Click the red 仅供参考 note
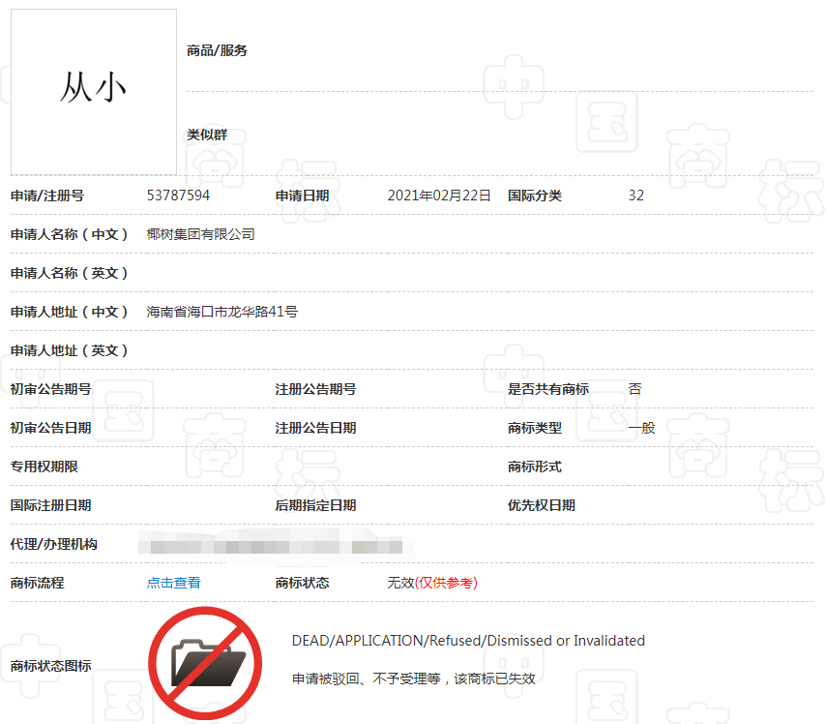The width and height of the screenshot is (826, 724). click(x=446, y=583)
